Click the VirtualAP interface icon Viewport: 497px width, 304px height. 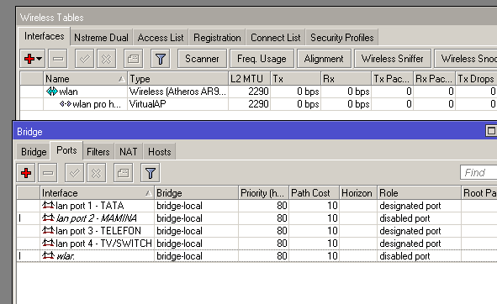point(66,104)
